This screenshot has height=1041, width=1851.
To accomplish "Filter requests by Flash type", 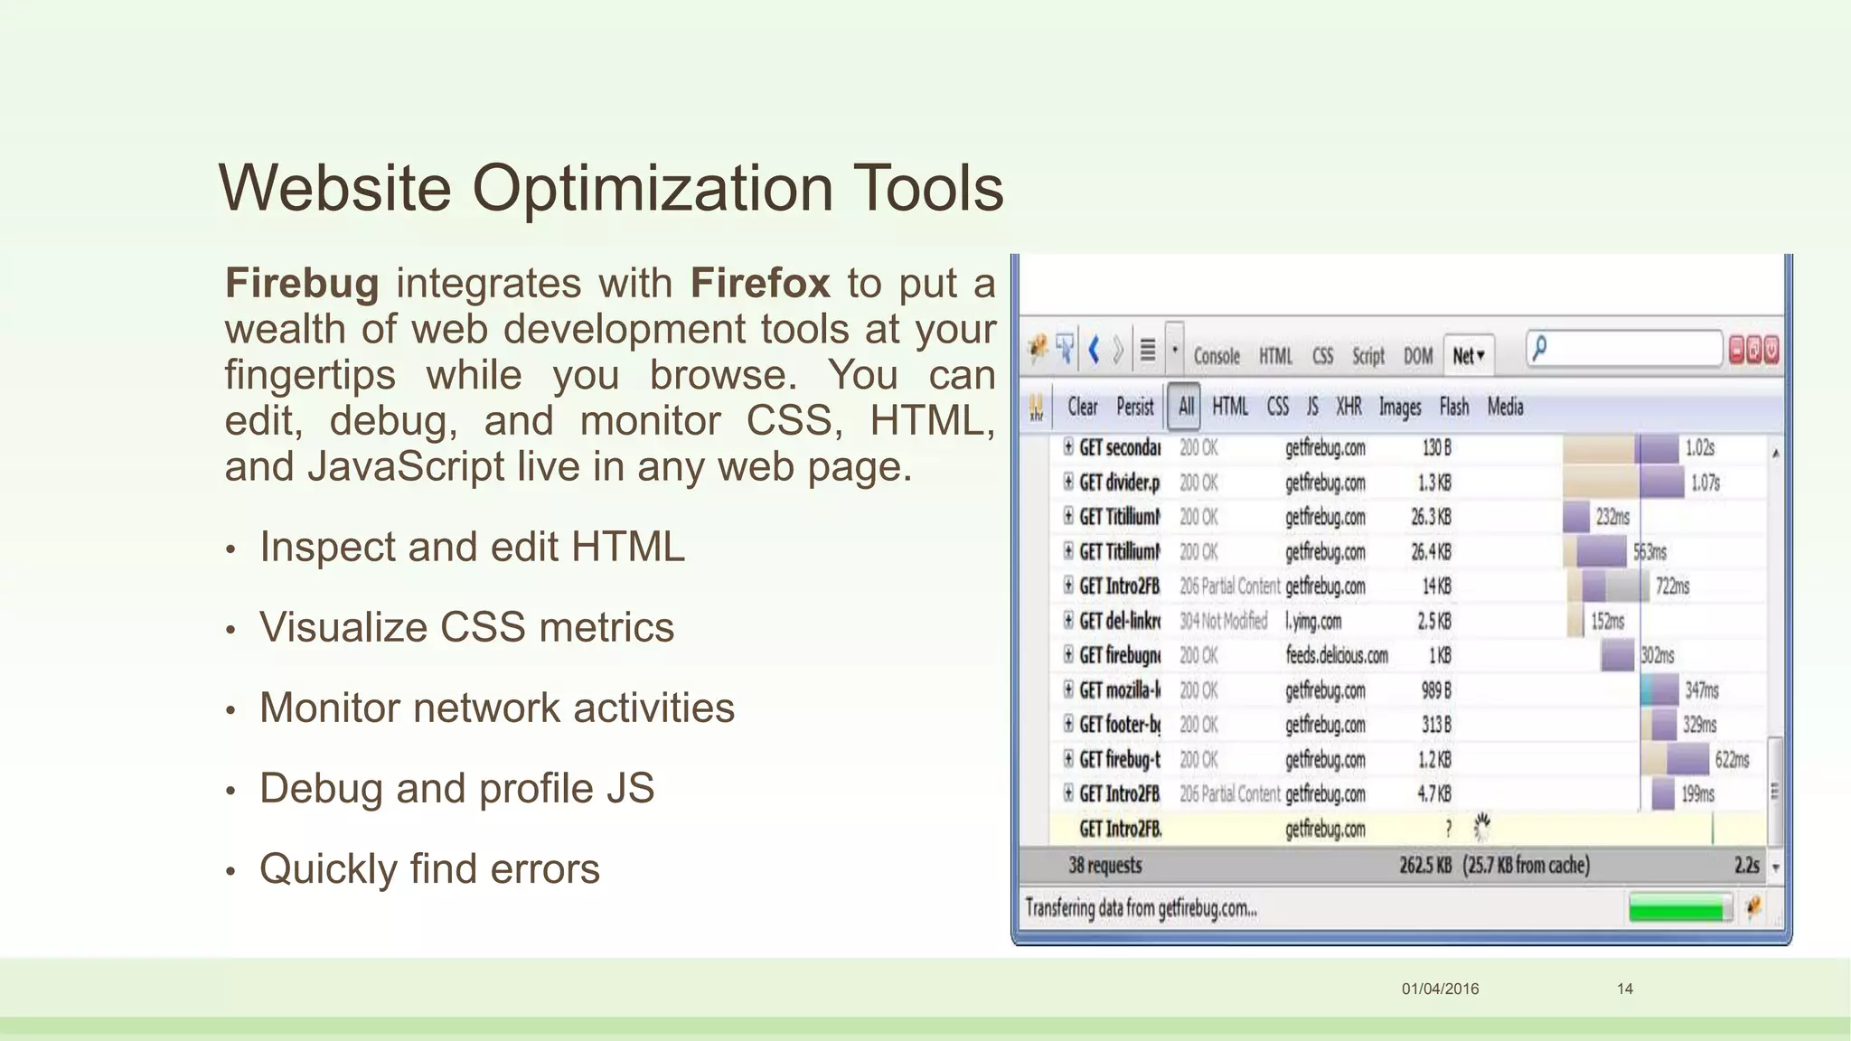I will coord(1454,407).
